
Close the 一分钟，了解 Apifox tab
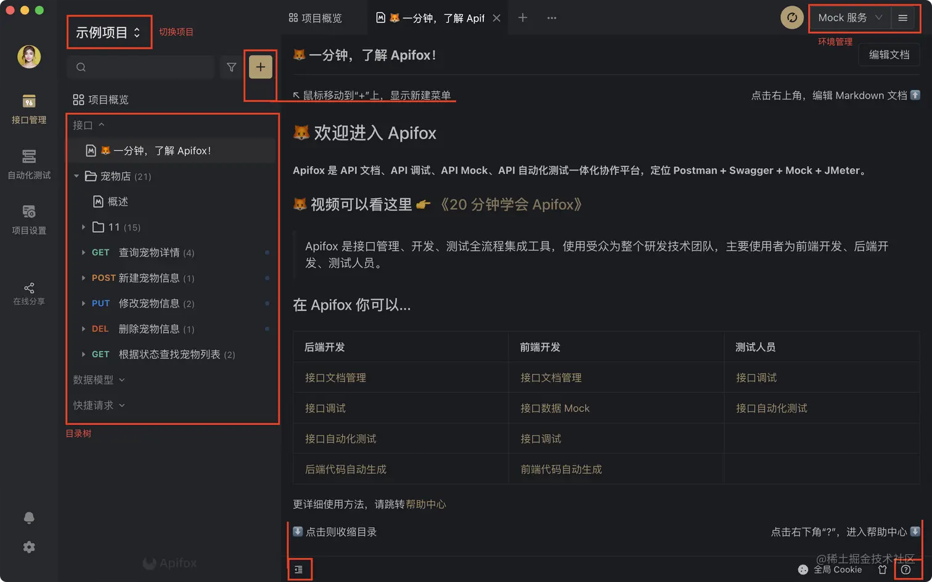(x=497, y=18)
